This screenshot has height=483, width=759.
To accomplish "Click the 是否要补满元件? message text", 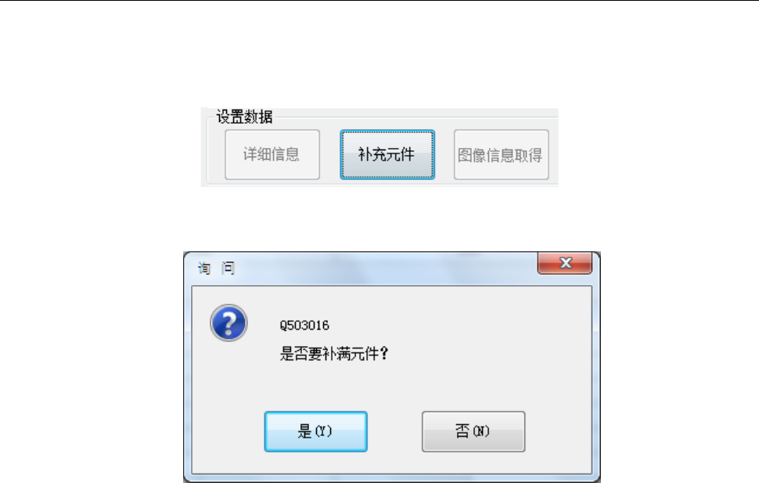I will pyautogui.click(x=334, y=354).
